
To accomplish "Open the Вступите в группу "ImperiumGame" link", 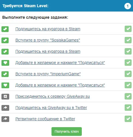I will 48,74.
